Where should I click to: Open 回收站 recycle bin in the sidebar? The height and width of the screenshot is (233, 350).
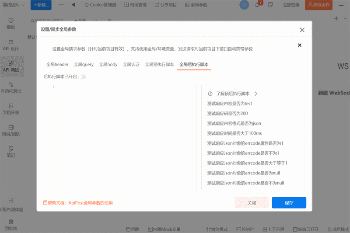tap(10, 225)
